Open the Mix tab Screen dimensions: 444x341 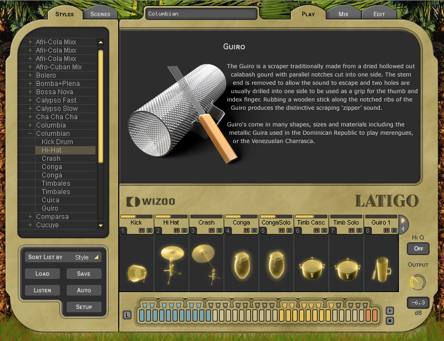[344, 14]
